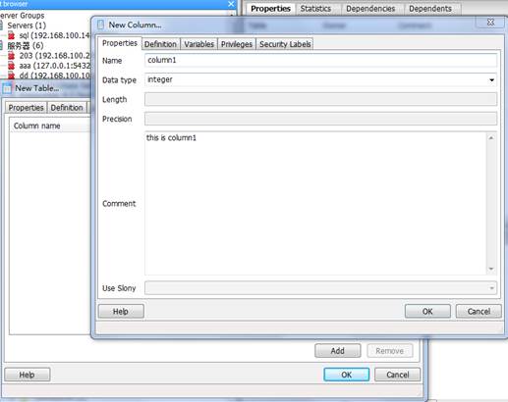Click the 服务器 group icon
Screen dimensions: 508x402
coord(1,45)
